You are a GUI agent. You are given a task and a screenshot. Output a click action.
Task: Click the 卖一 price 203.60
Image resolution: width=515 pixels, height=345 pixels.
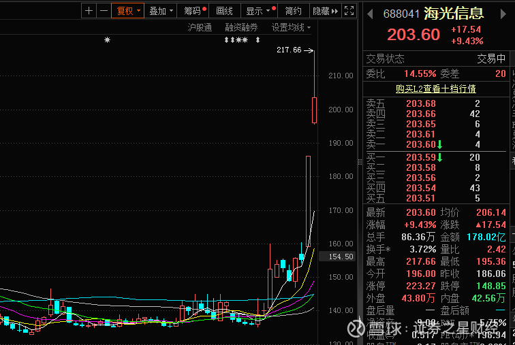pyautogui.click(x=421, y=145)
